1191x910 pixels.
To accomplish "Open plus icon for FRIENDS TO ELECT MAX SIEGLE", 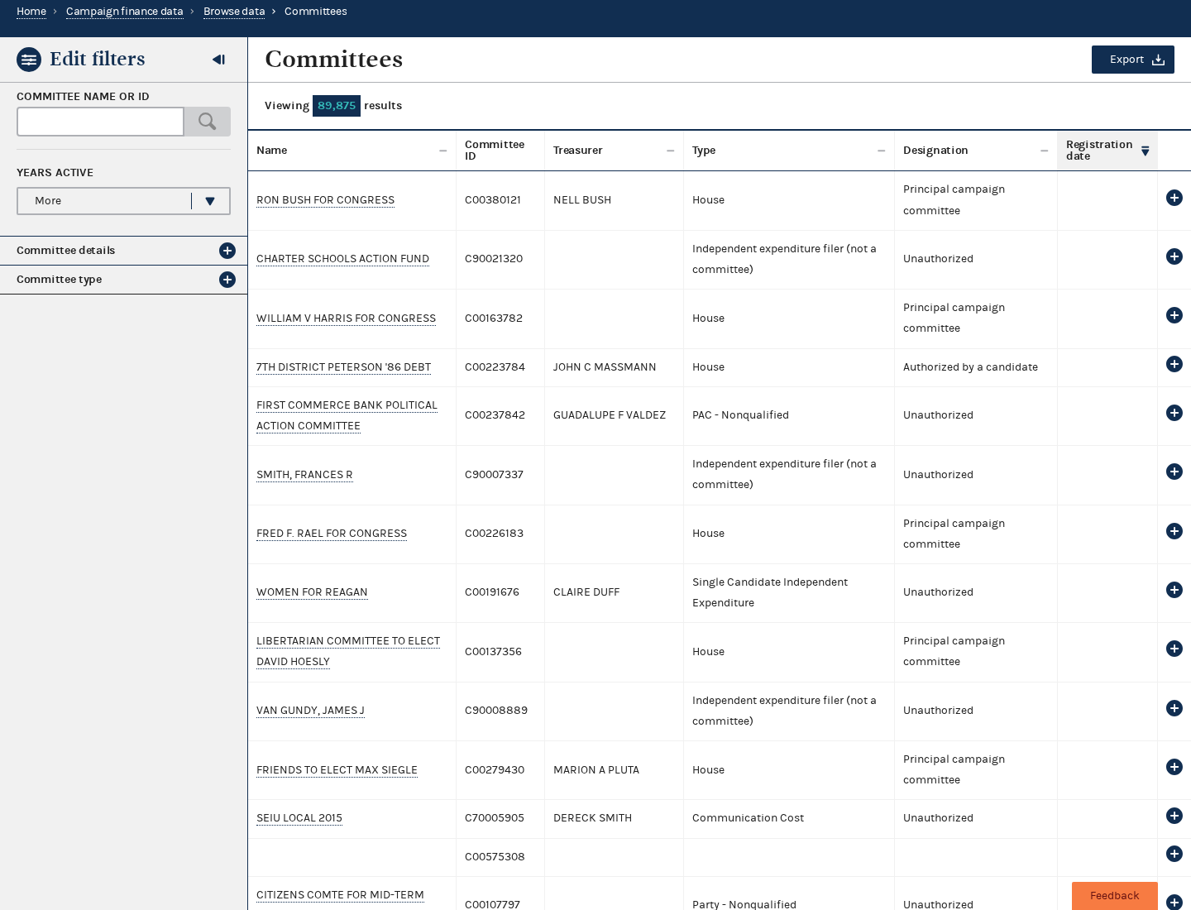I will [x=1174, y=767].
